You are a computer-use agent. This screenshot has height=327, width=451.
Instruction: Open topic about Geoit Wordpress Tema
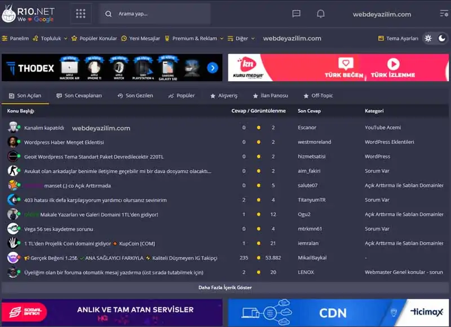pos(94,157)
